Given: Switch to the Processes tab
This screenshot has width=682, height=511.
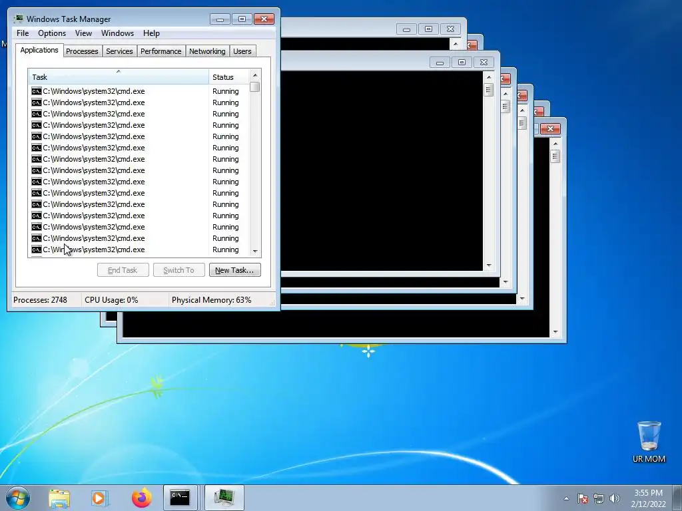Looking at the screenshot, I should click(x=82, y=51).
